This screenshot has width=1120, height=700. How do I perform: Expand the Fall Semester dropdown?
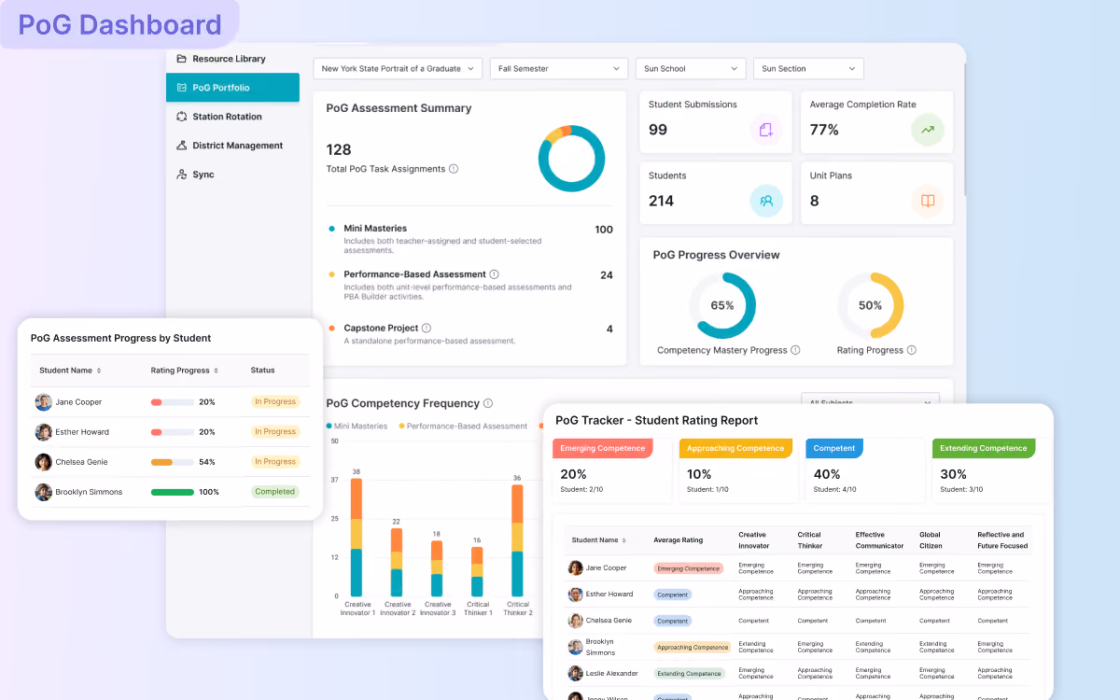(560, 68)
